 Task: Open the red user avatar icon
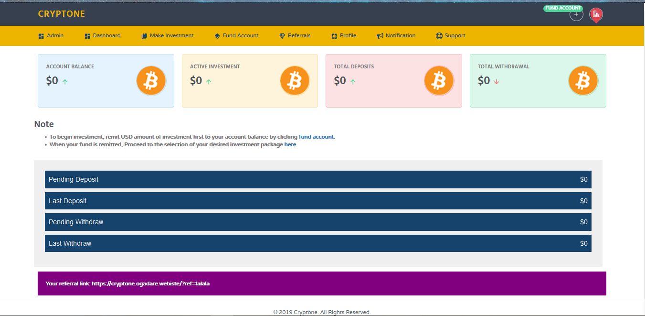click(x=595, y=15)
